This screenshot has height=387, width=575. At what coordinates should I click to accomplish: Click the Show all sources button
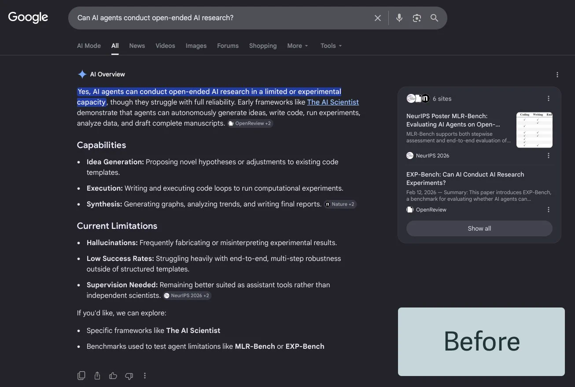pyautogui.click(x=479, y=228)
